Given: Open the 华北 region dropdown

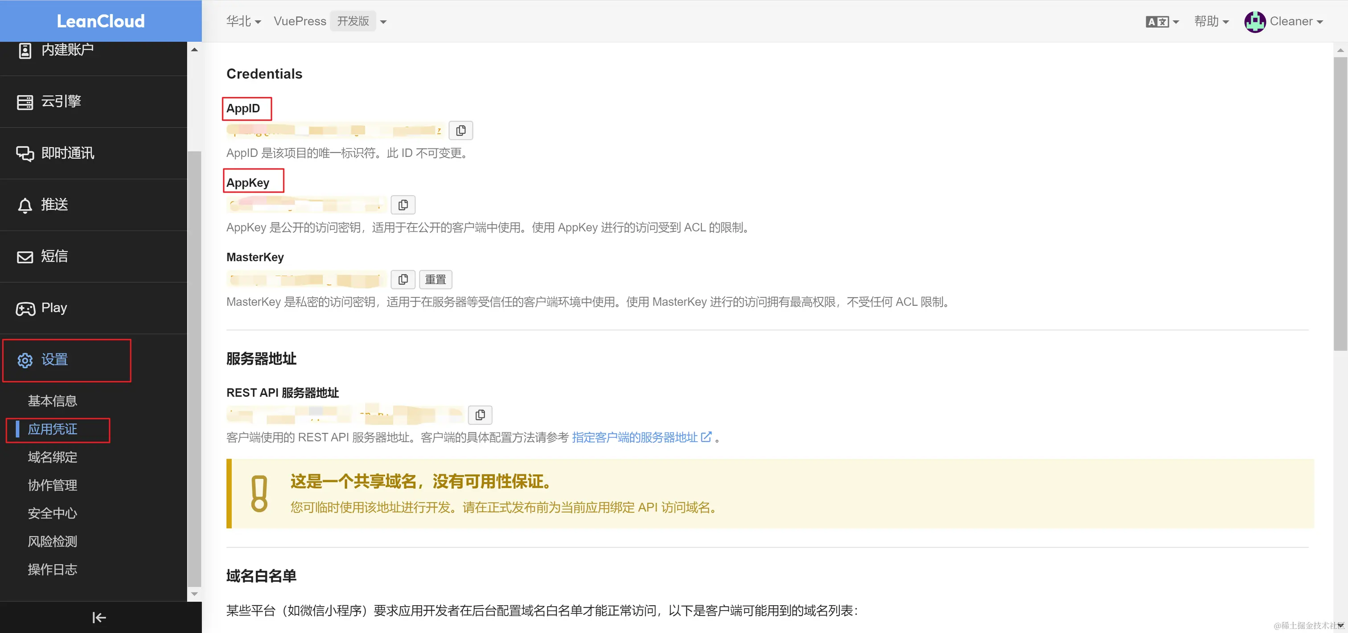Looking at the screenshot, I should click(244, 21).
